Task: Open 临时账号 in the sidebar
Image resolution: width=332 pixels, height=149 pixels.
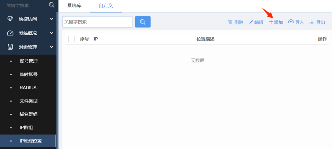Action: [x=28, y=75]
